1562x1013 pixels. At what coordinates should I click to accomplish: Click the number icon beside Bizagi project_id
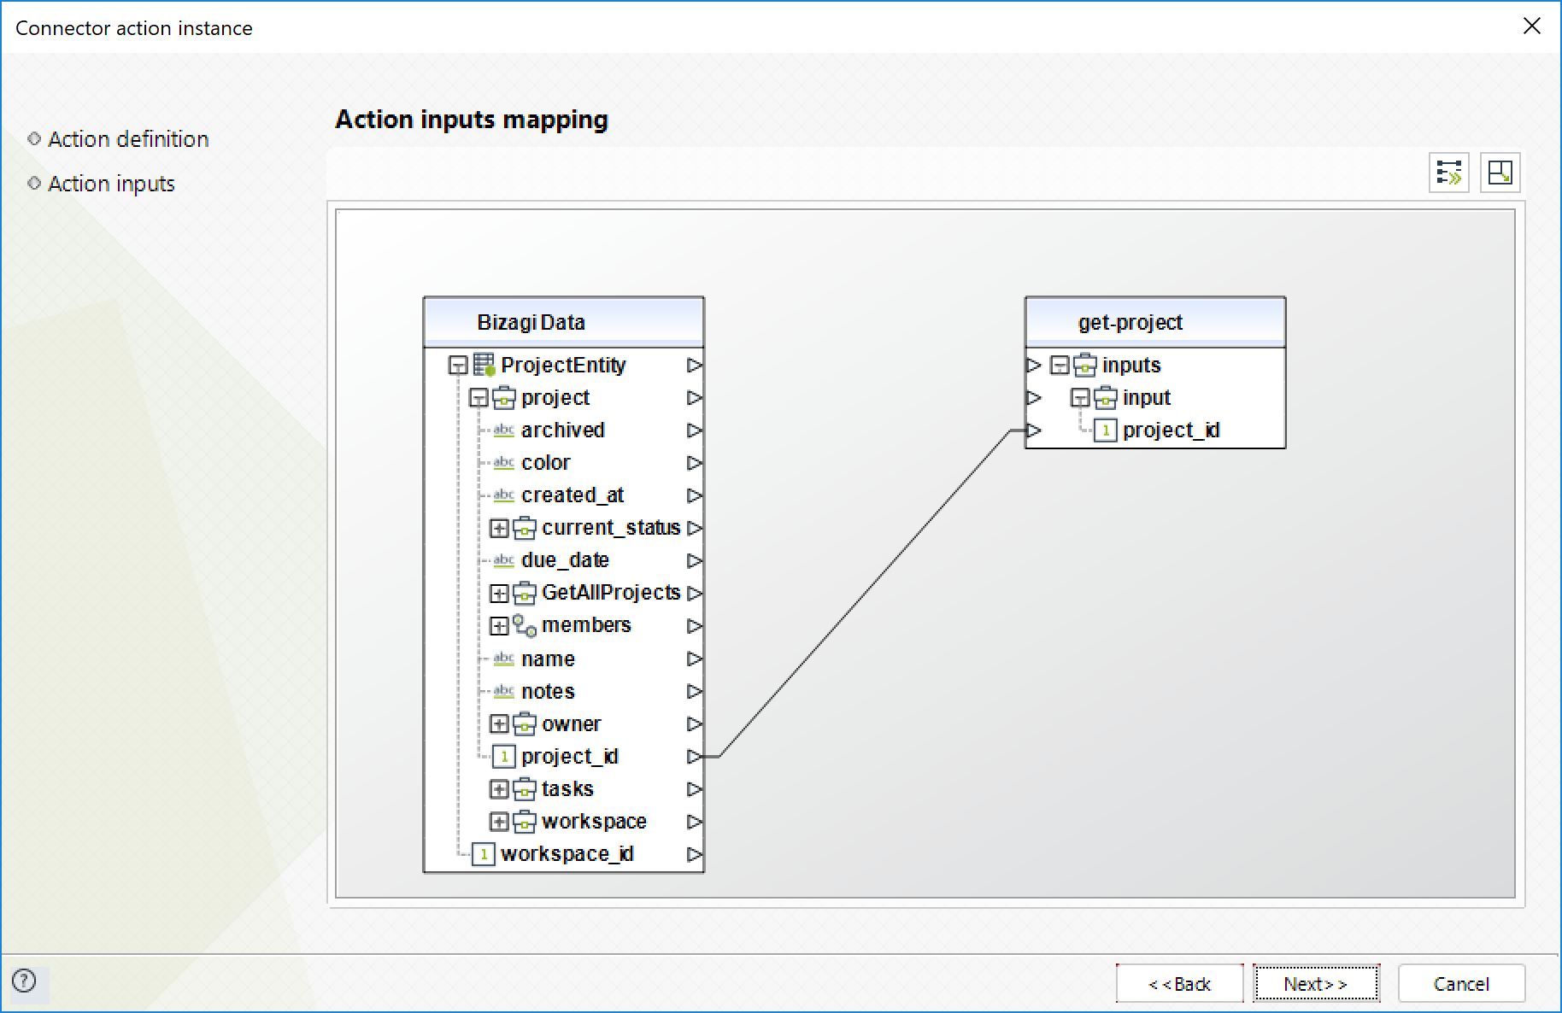pyautogui.click(x=504, y=757)
